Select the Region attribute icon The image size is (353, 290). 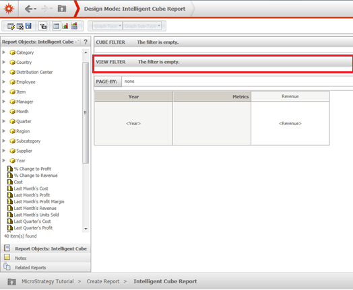coord(12,131)
